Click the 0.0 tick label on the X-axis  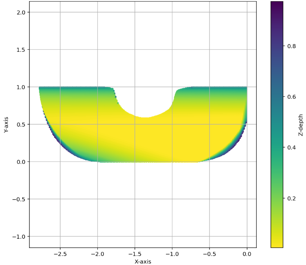pos(247,254)
